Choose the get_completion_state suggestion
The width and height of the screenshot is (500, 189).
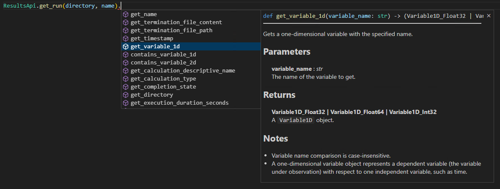163,87
